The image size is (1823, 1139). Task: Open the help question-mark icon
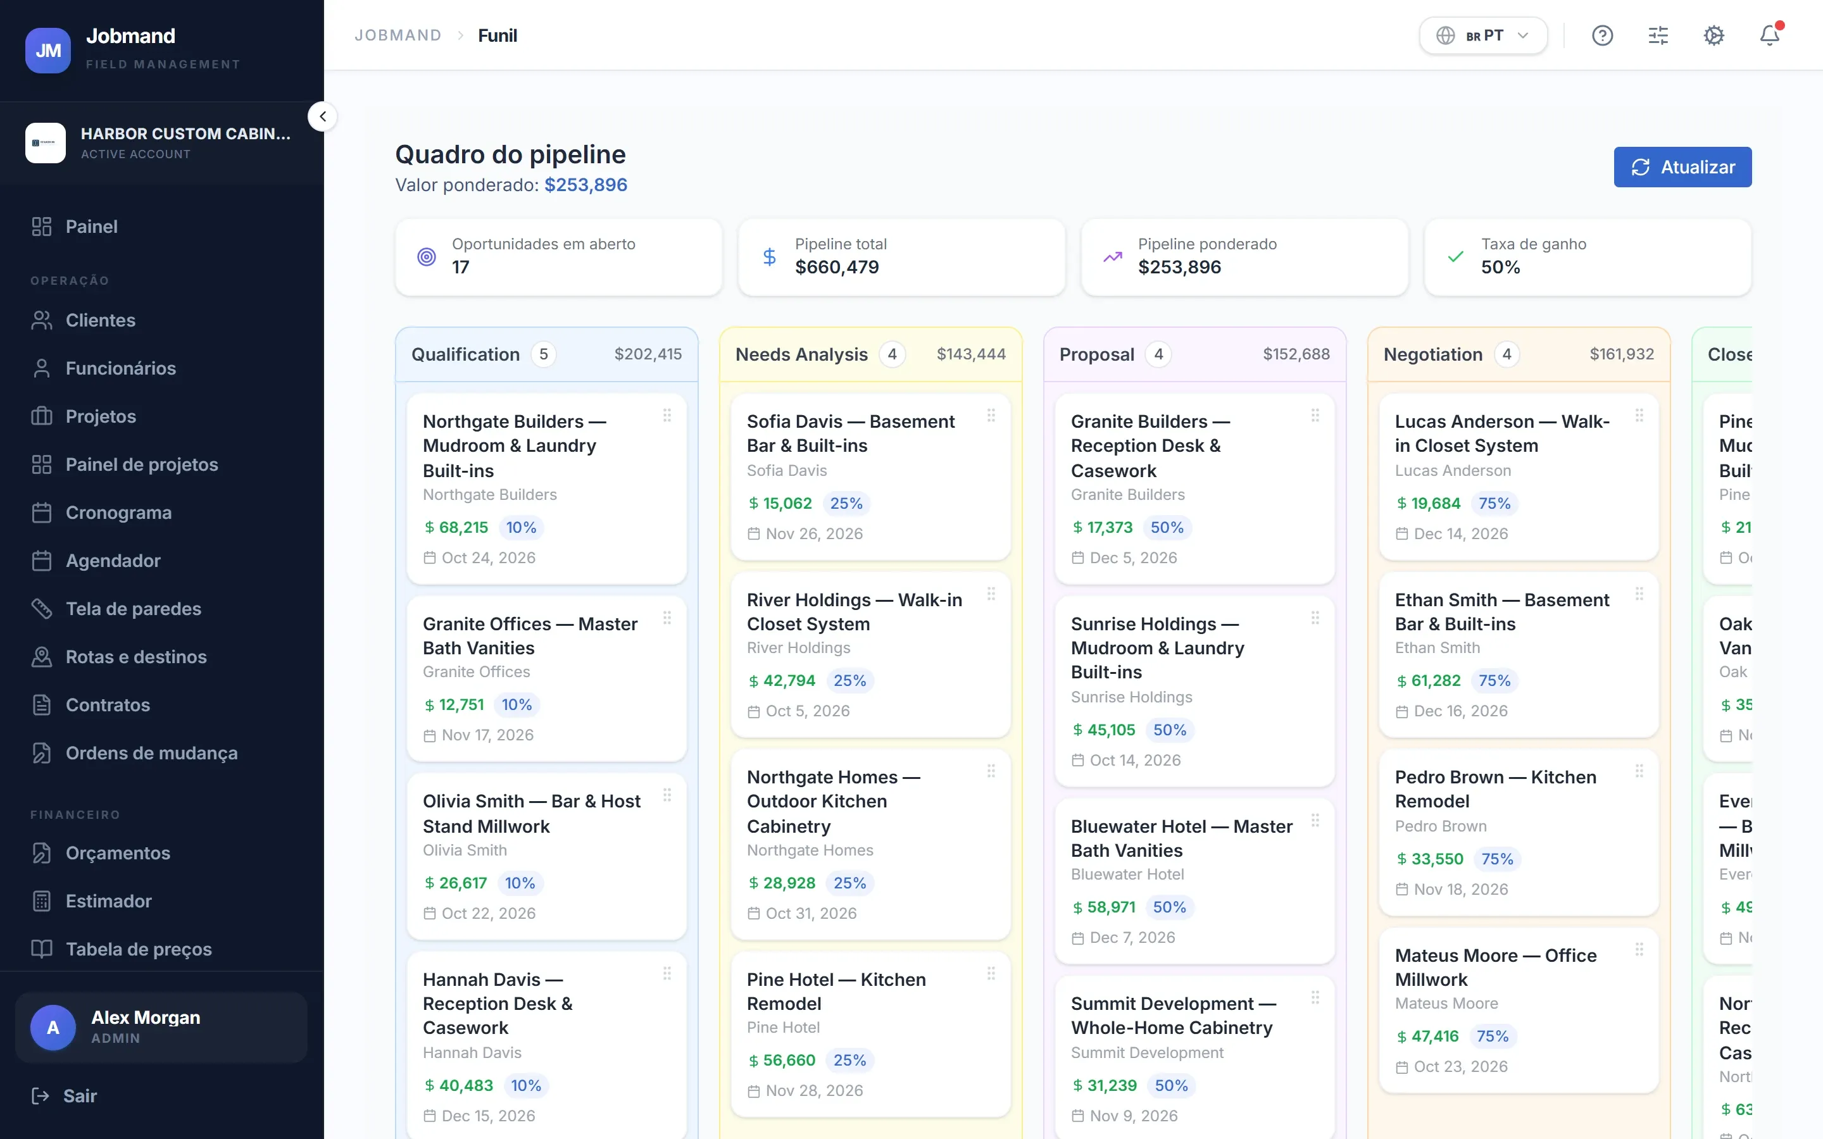tap(1602, 35)
